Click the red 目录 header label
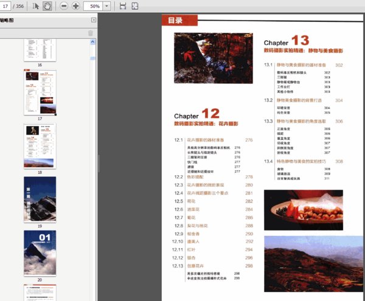 click(x=179, y=21)
